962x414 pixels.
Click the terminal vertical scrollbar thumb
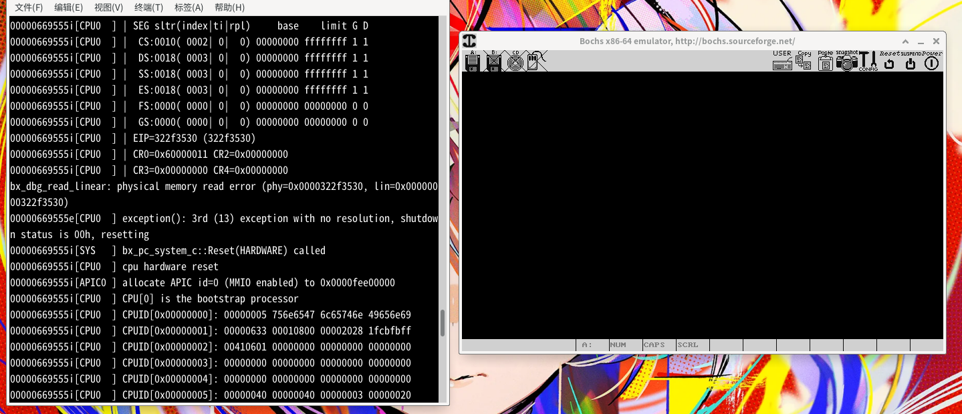click(x=442, y=323)
